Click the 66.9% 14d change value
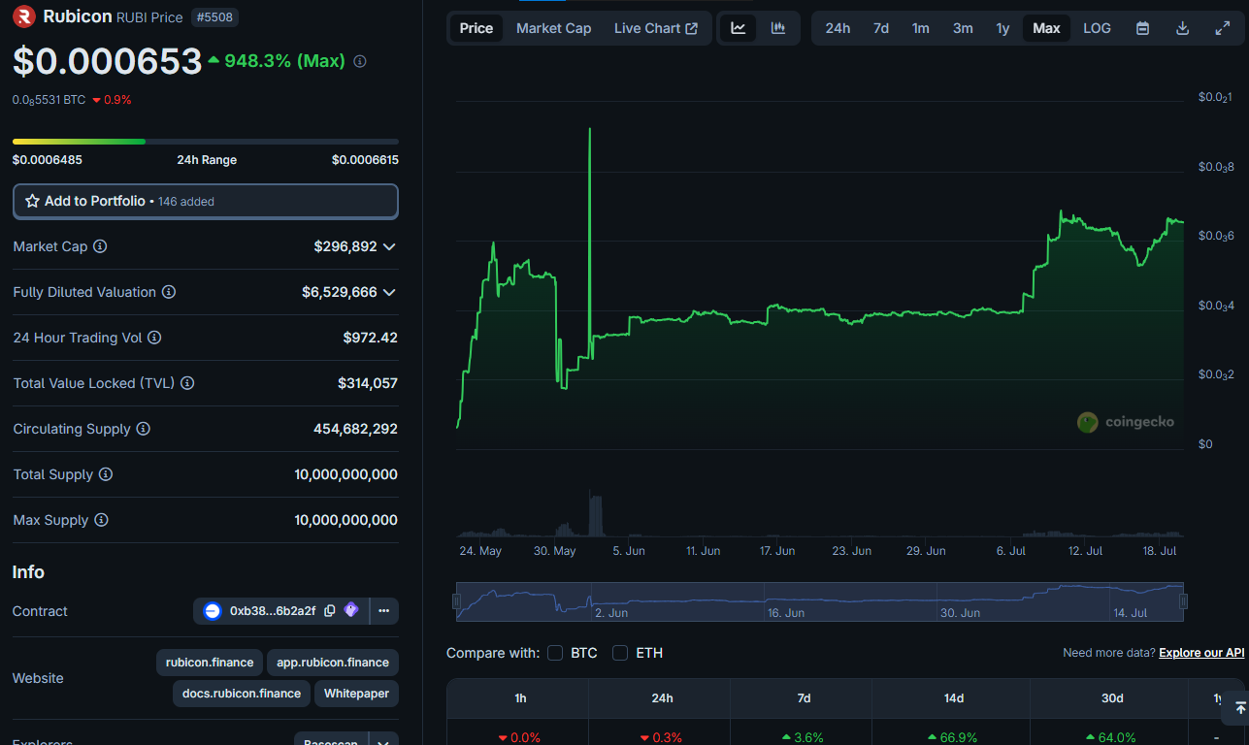Screen dimensions: 1249x745 951,737
